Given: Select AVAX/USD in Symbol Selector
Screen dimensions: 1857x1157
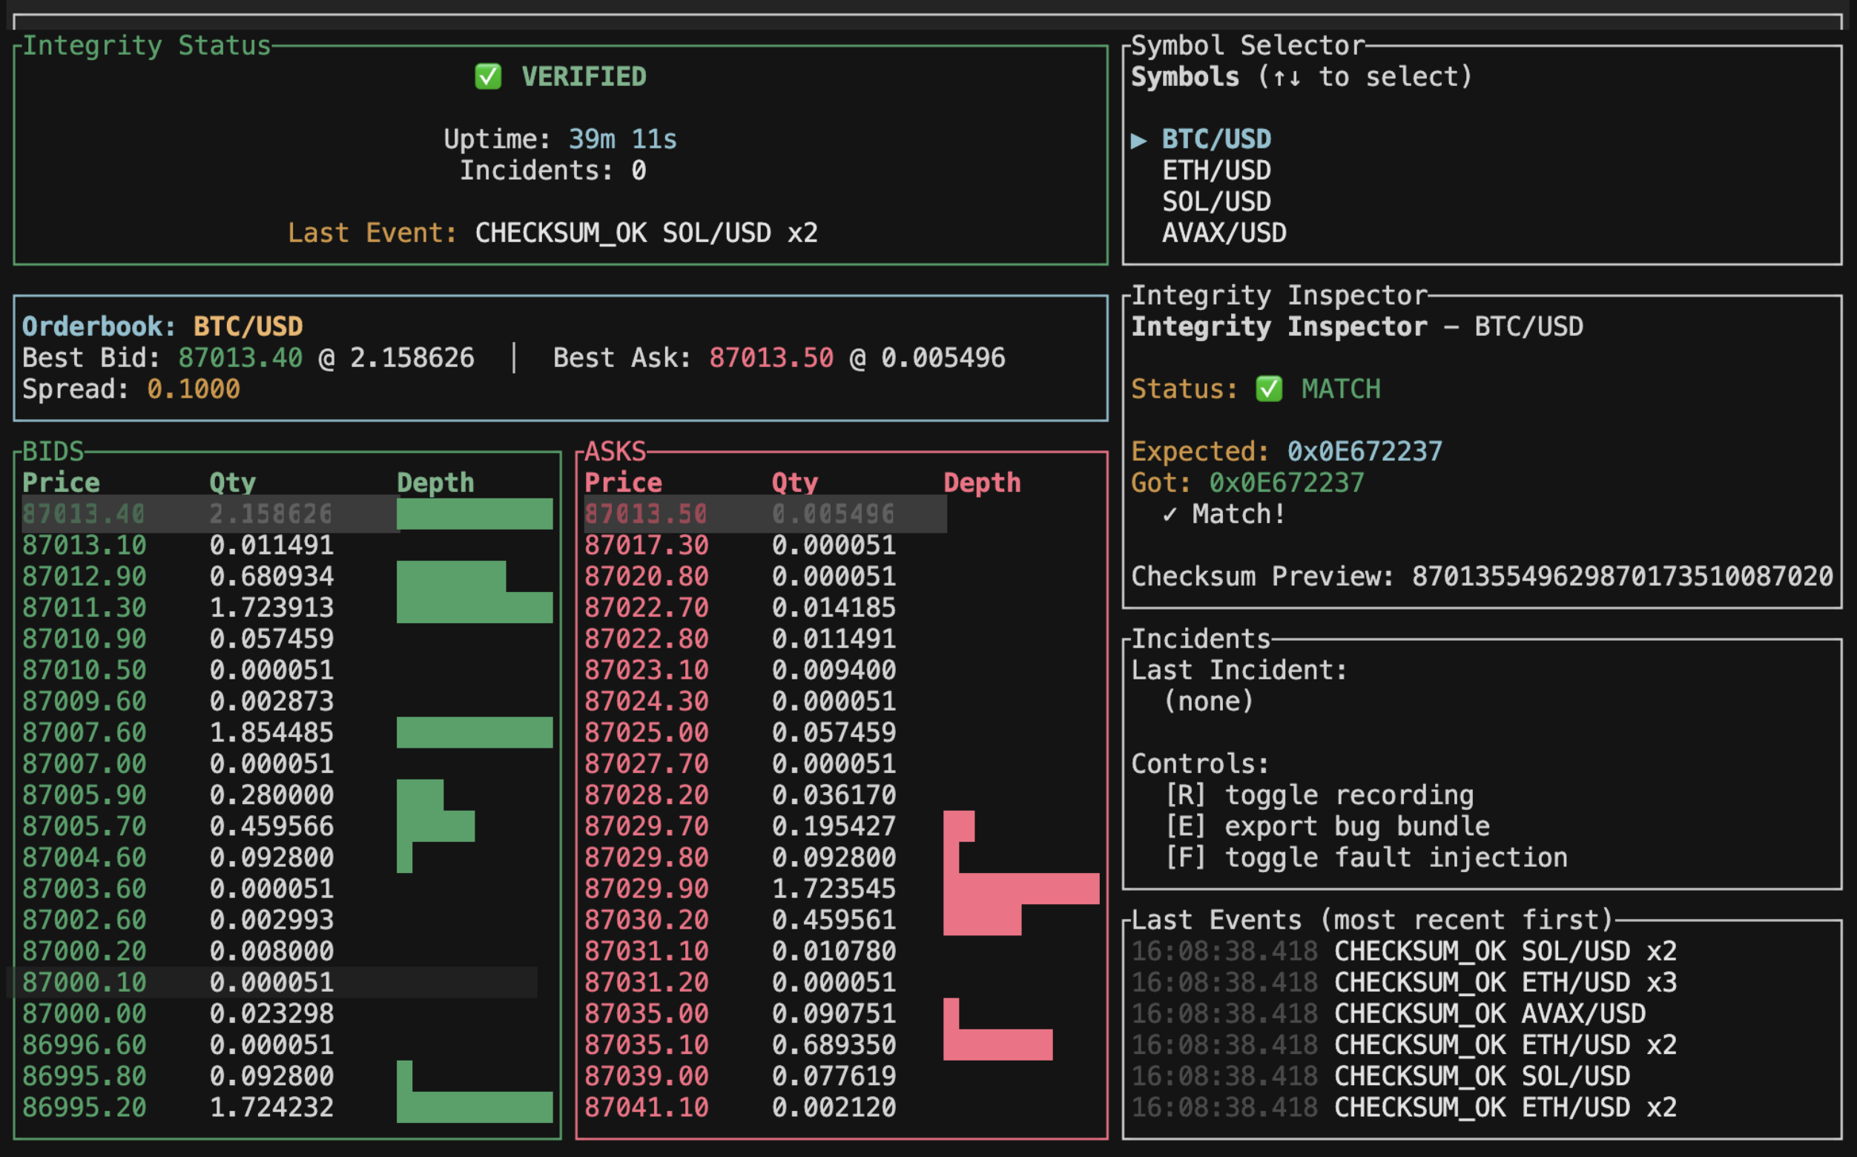Looking at the screenshot, I should 1224,233.
